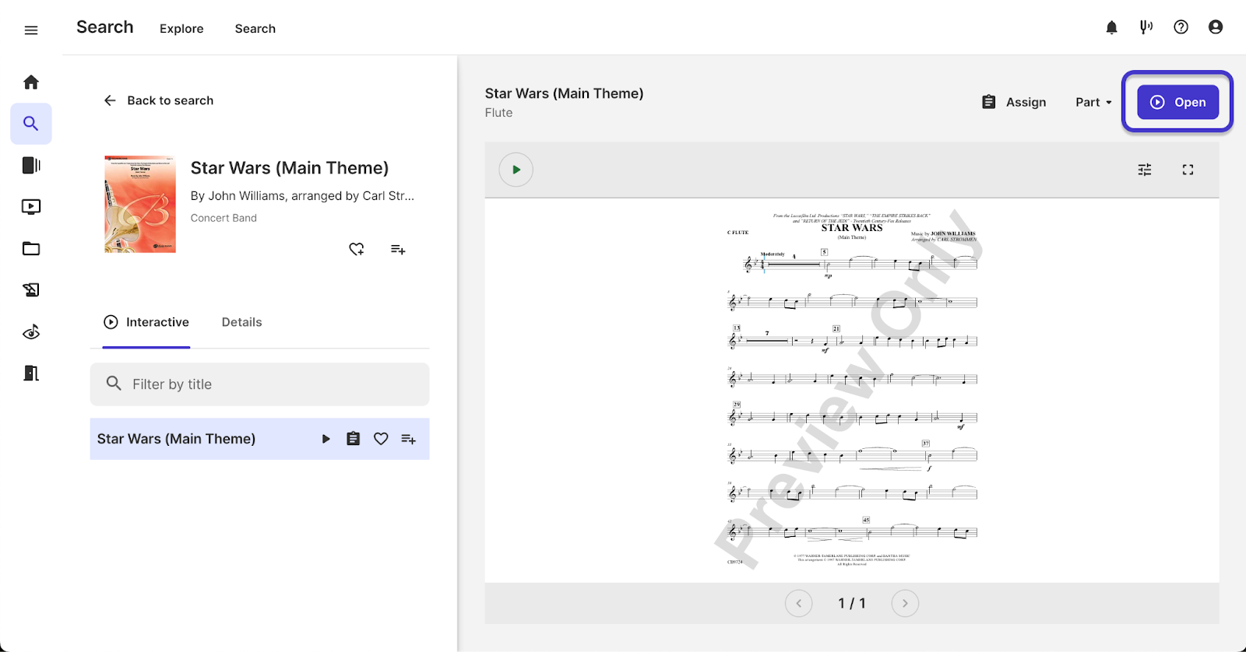Click the Concert Band label
Image resolution: width=1246 pixels, height=652 pixels.
point(224,218)
